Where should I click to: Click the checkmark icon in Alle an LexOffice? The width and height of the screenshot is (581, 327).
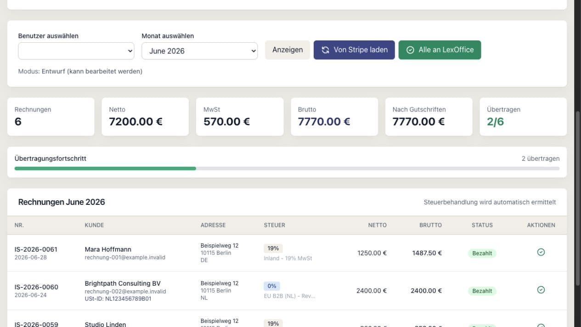coord(410,50)
